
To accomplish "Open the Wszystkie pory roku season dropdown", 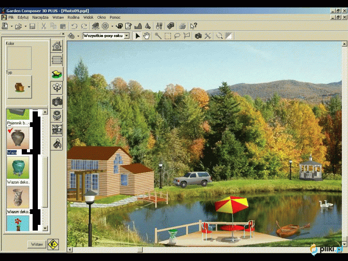I will [127, 36].
